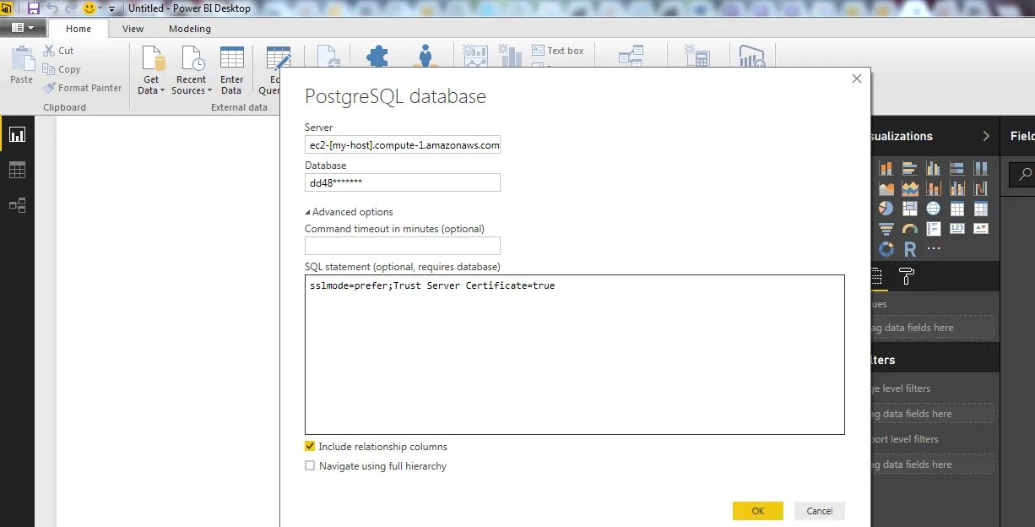Click the Values drag data fields area

[x=932, y=328]
